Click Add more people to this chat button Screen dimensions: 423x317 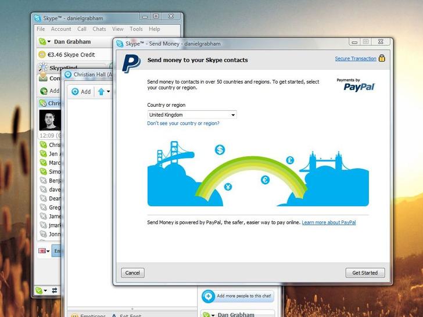[x=238, y=296]
